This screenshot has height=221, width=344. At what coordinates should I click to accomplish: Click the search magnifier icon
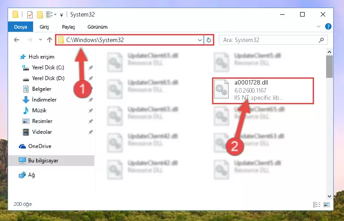(x=321, y=40)
